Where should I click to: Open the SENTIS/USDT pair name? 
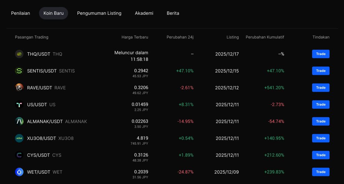tap(42, 71)
